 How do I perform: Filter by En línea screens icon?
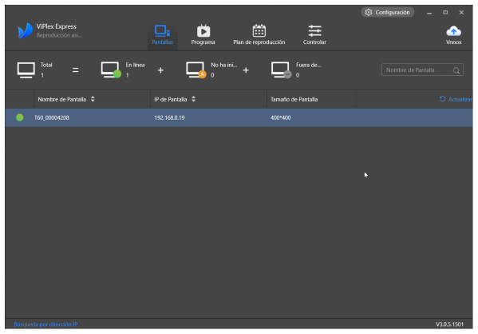pyautogui.click(x=111, y=70)
